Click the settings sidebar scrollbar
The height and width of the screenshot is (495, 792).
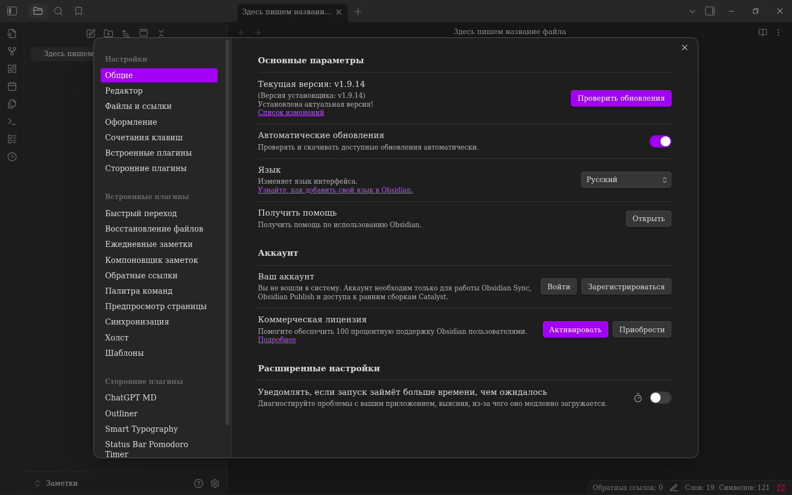[x=227, y=231]
